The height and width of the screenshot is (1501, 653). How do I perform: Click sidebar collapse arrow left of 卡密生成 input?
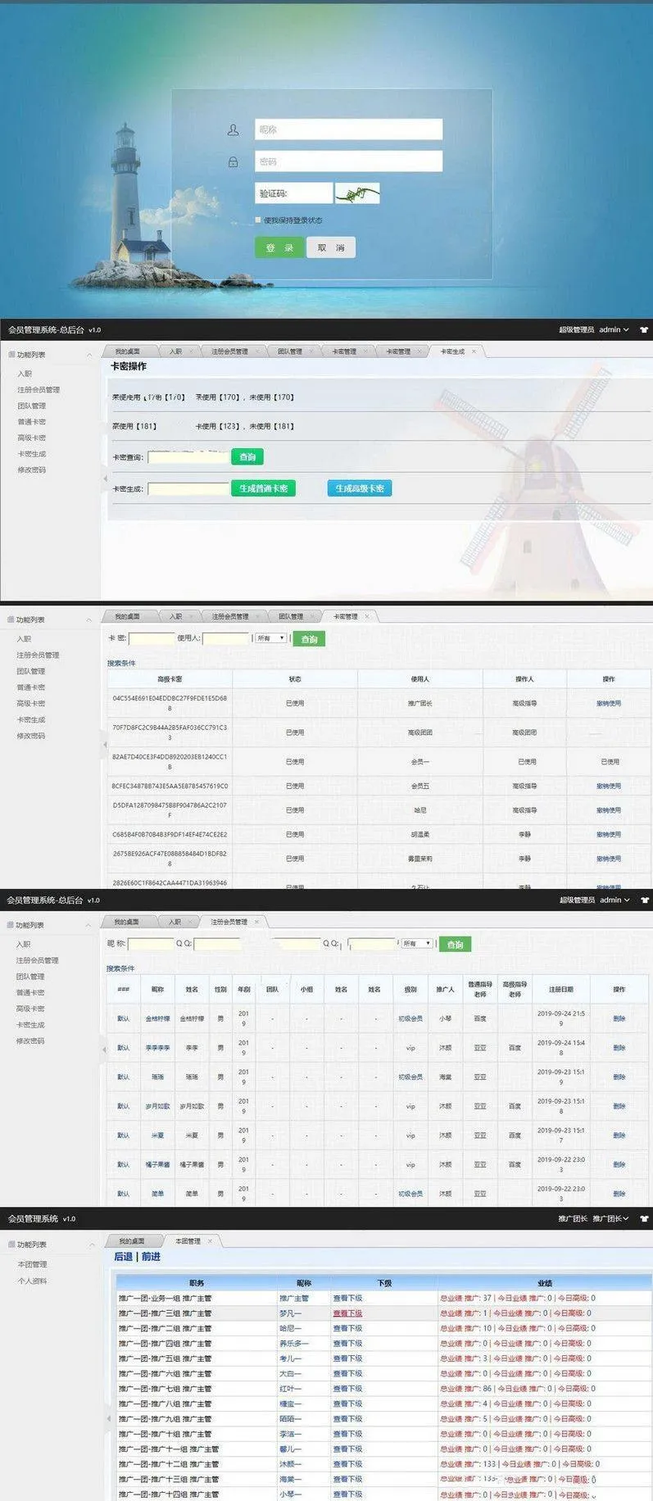coord(104,478)
